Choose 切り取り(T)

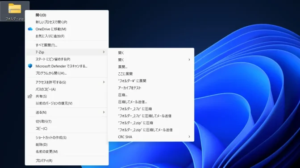(67, 121)
